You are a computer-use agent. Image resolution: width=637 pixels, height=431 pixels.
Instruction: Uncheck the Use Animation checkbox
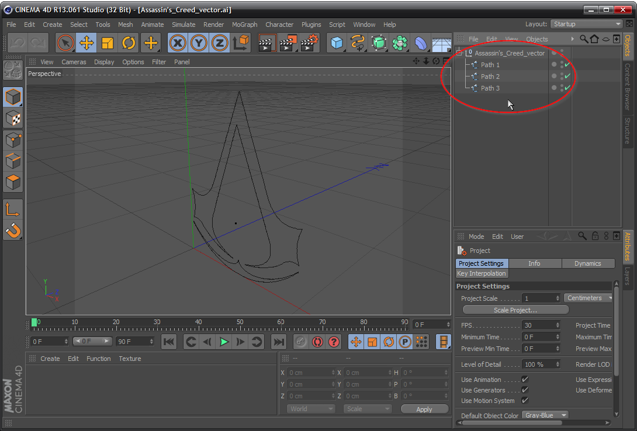525,380
